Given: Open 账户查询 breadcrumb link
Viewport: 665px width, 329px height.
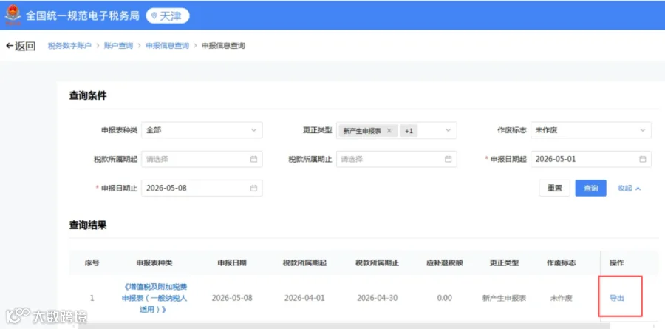Looking at the screenshot, I should point(118,45).
